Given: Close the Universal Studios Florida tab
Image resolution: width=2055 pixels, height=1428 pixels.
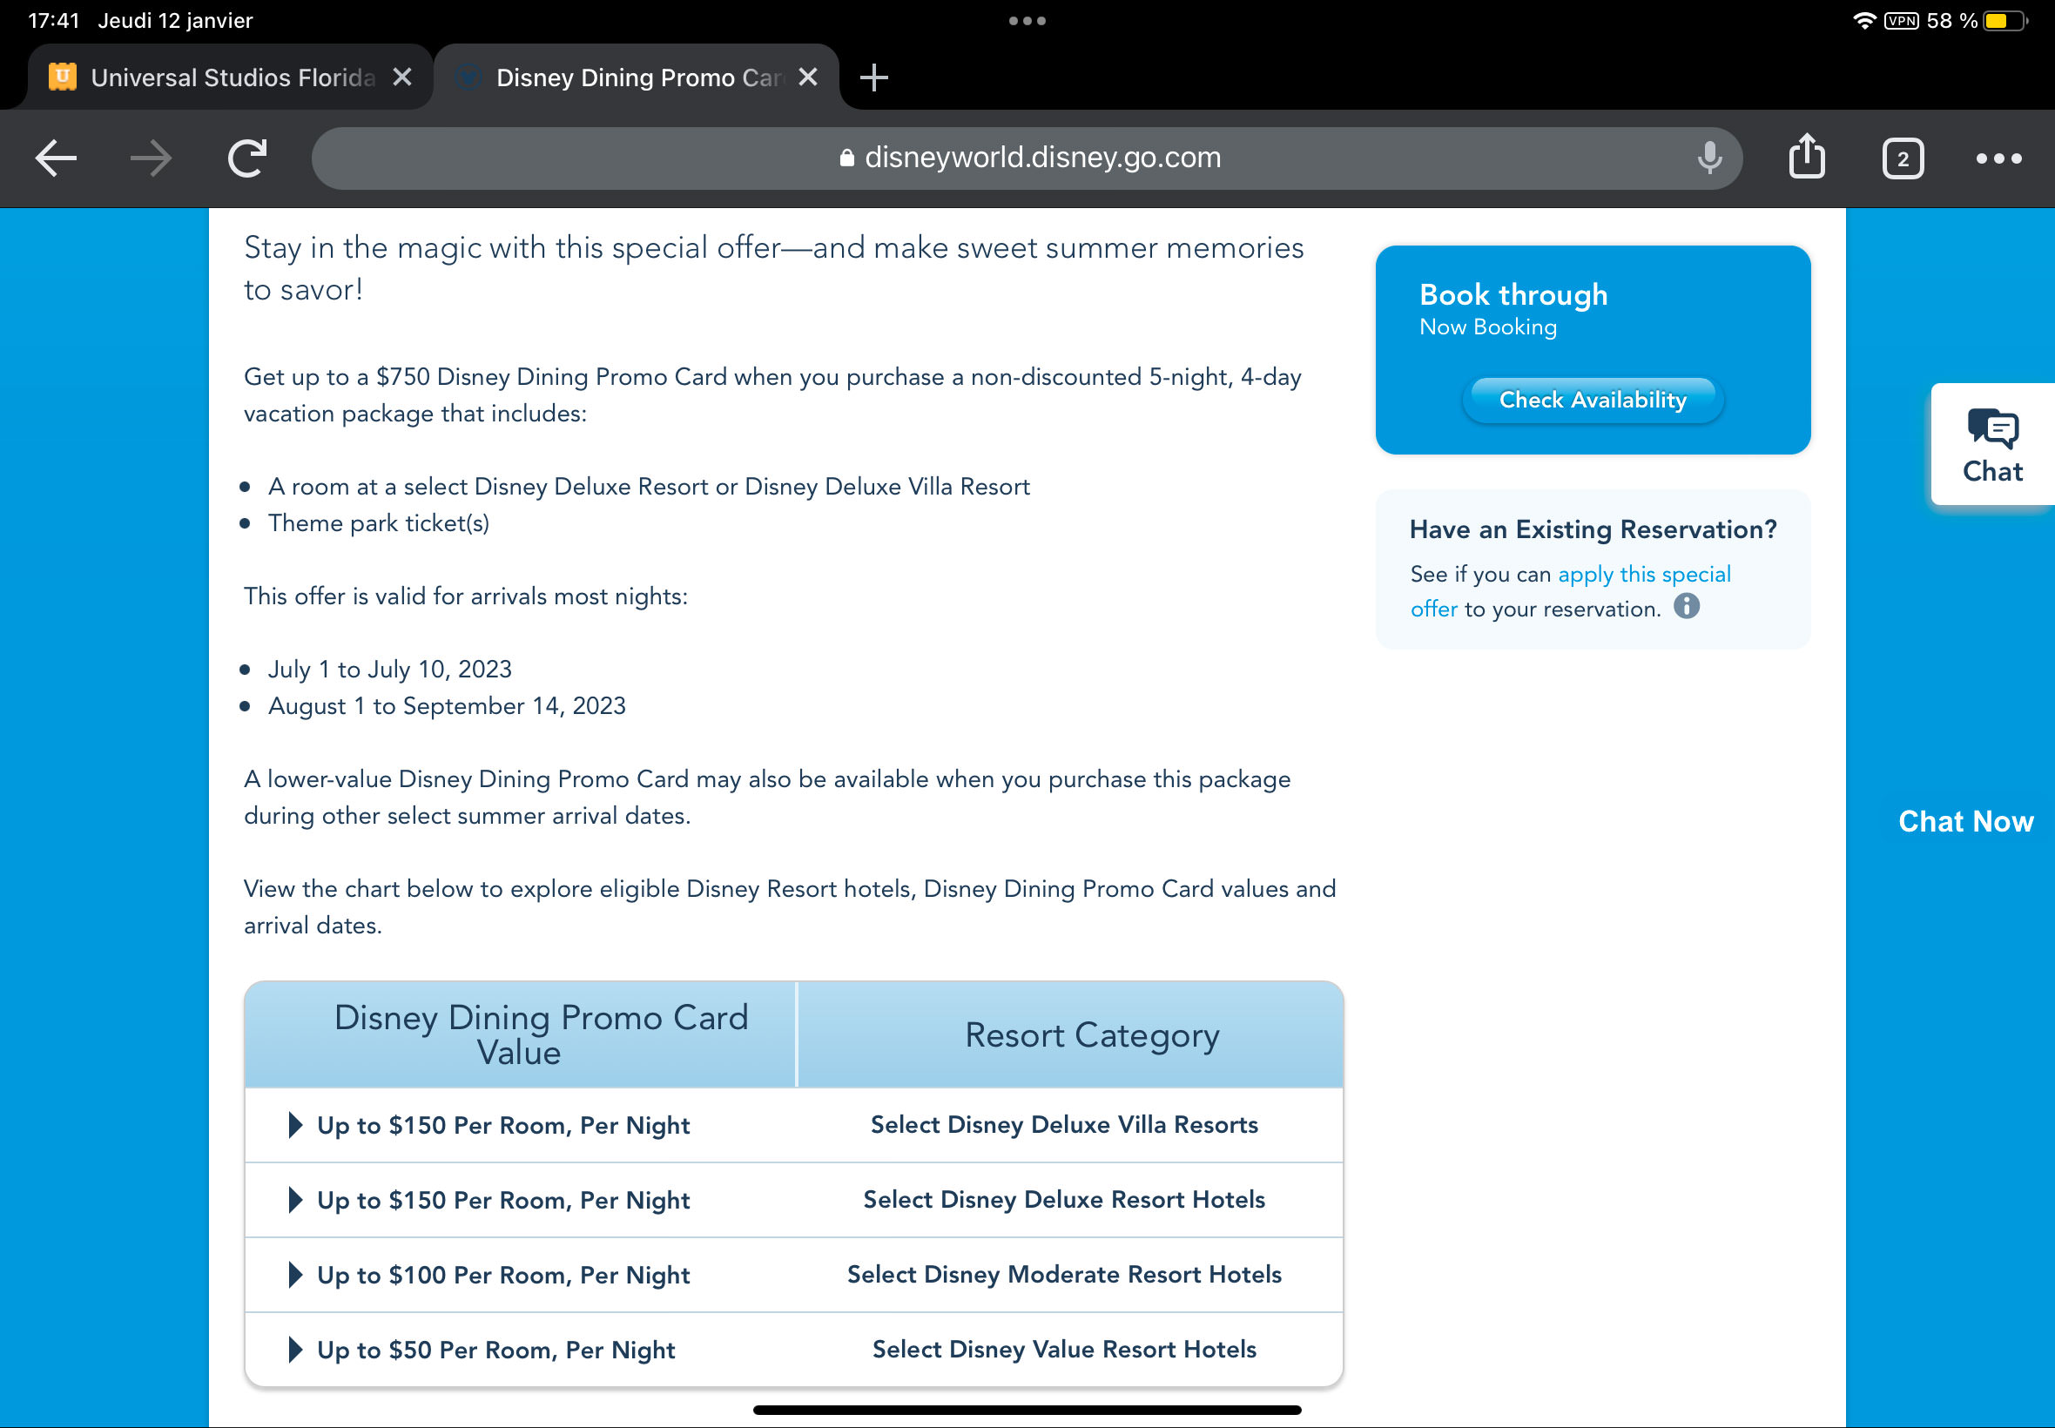Looking at the screenshot, I should (x=402, y=77).
